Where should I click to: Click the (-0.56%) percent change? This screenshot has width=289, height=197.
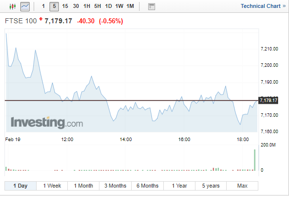111,21
